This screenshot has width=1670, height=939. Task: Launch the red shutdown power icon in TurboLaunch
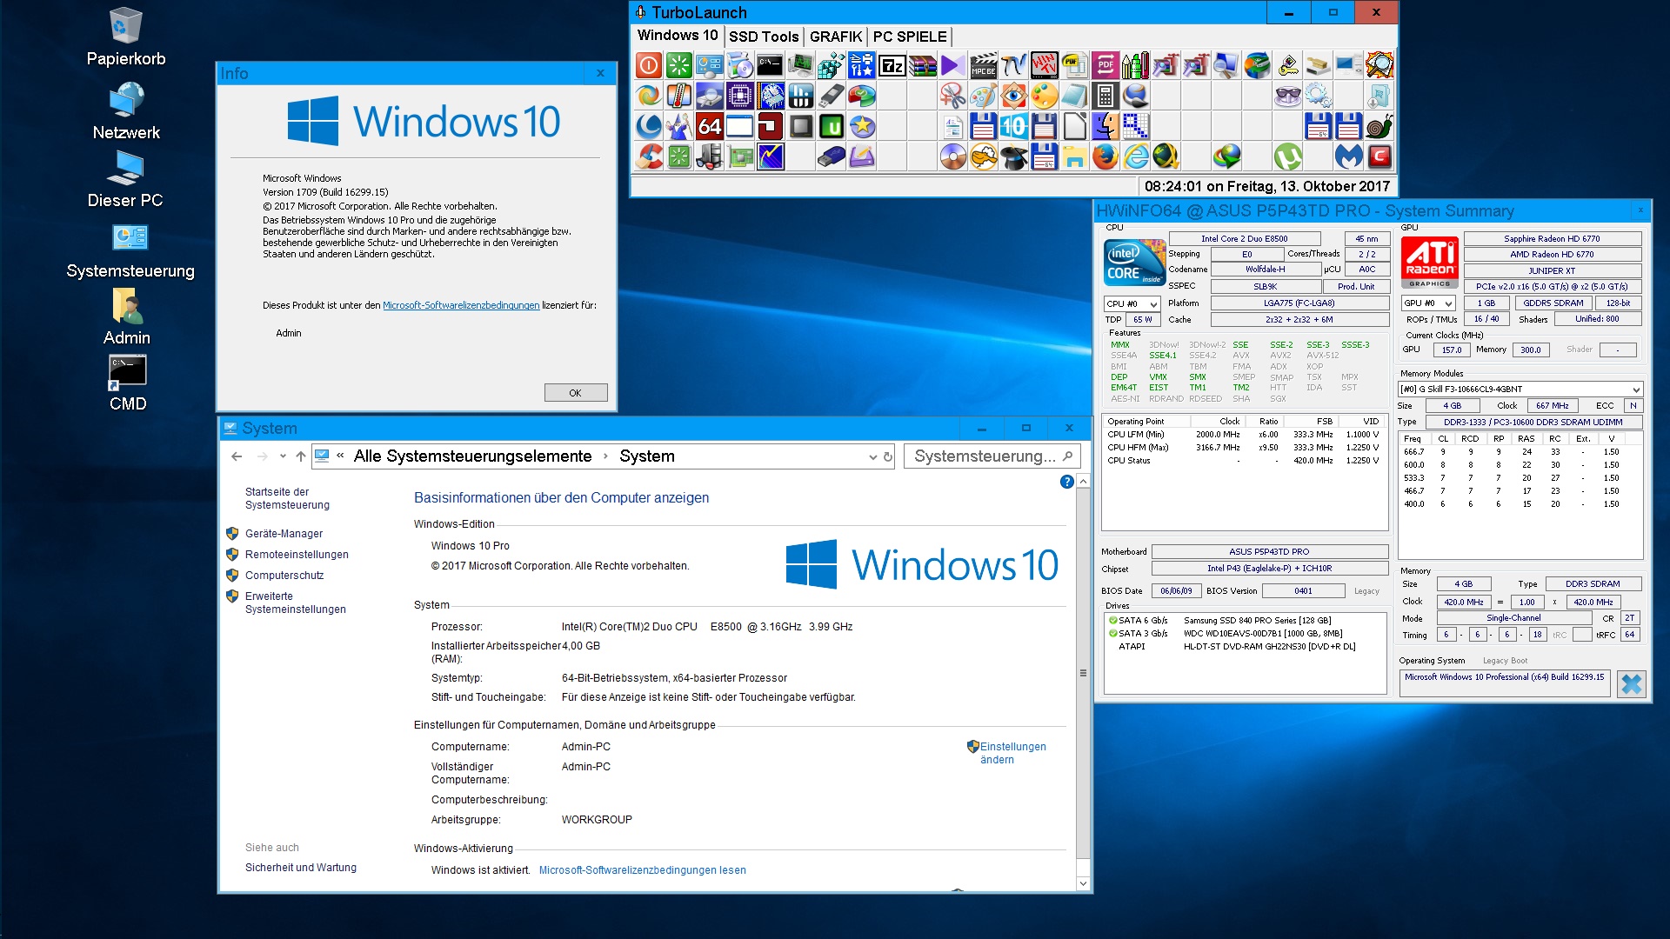tap(649, 65)
